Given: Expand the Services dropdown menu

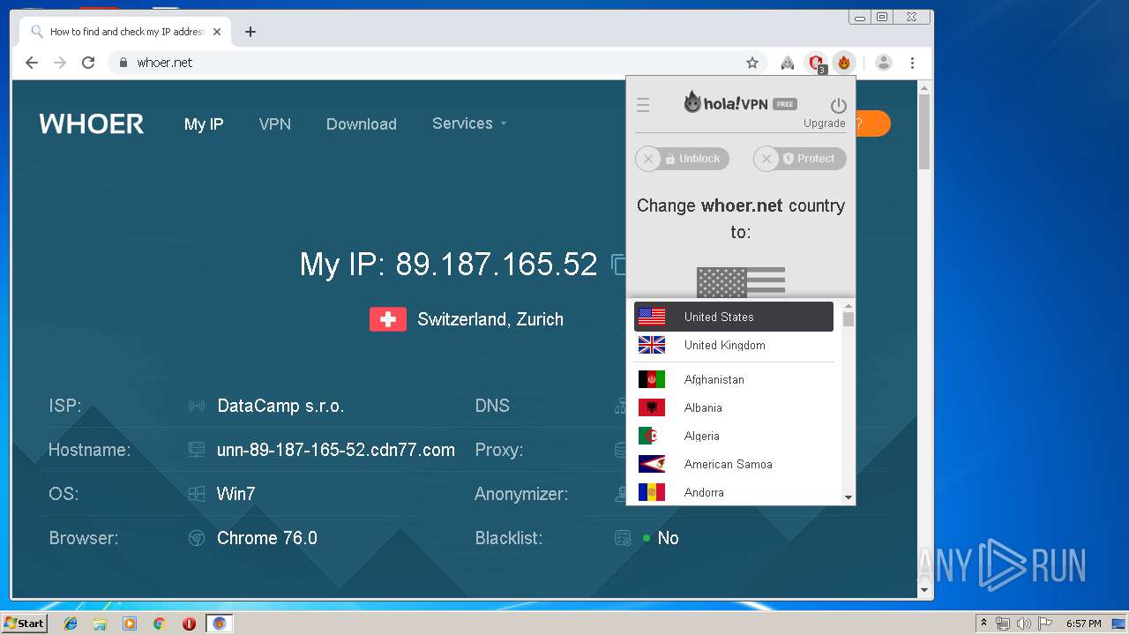Looking at the screenshot, I should [469, 123].
